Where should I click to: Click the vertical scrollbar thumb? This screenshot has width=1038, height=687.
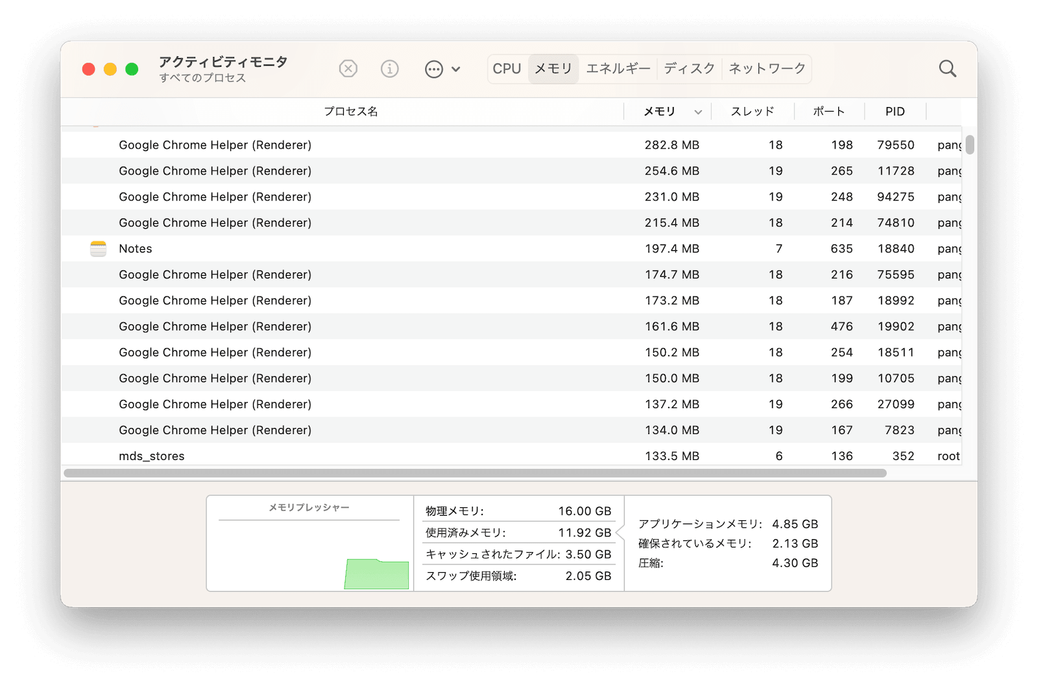point(970,145)
